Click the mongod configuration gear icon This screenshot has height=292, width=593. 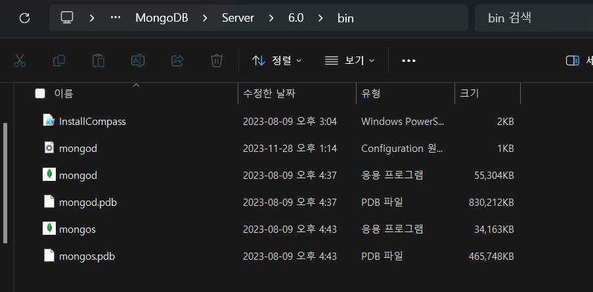coord(49,148)
